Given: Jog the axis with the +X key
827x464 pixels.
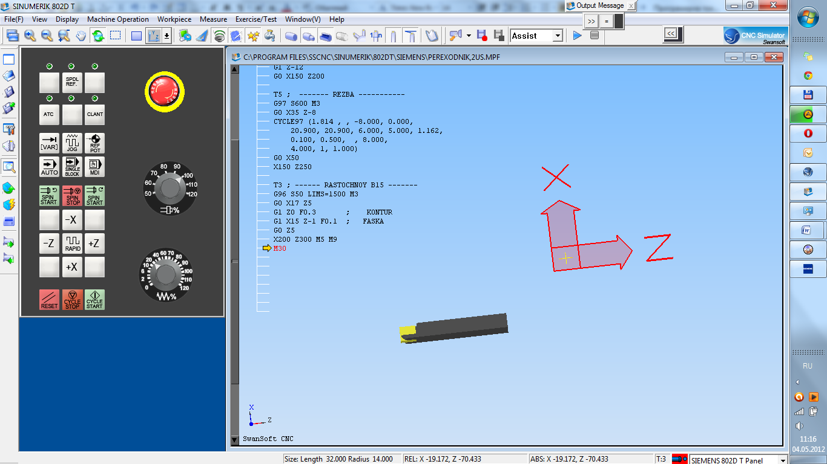Looking at the screenshot, I should (72, 267).
